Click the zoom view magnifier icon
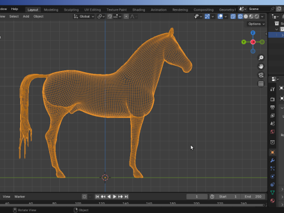This screenshot has height=213, width=284. [x=261, y=57]
